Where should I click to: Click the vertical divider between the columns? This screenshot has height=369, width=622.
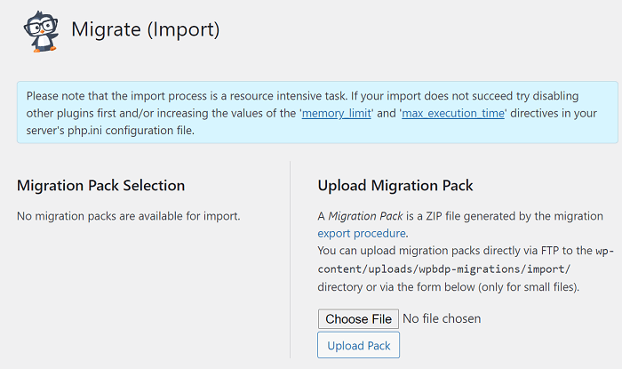(x=290, y=260)
